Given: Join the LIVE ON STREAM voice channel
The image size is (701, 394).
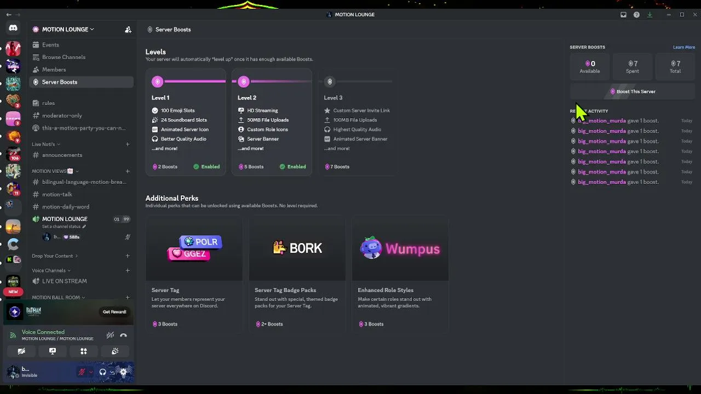Looking at the screenshot, I should tap(81, 281).
